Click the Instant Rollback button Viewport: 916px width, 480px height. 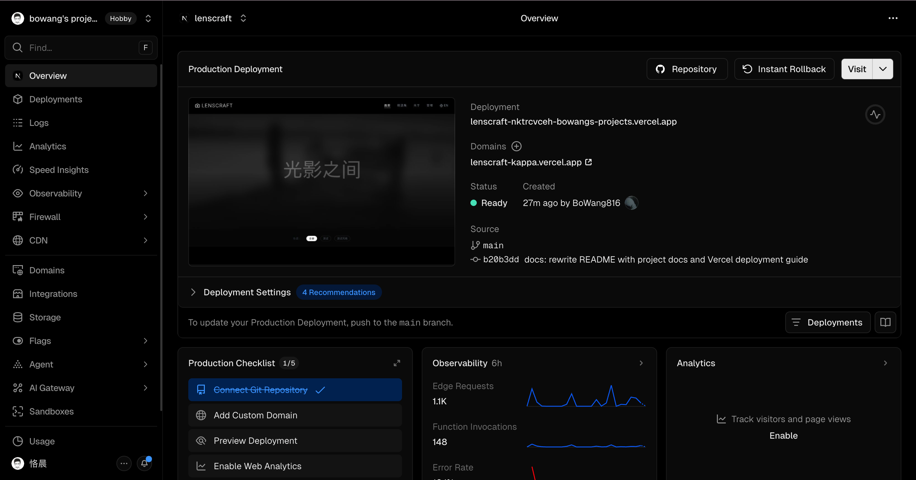tap(784, 69)
